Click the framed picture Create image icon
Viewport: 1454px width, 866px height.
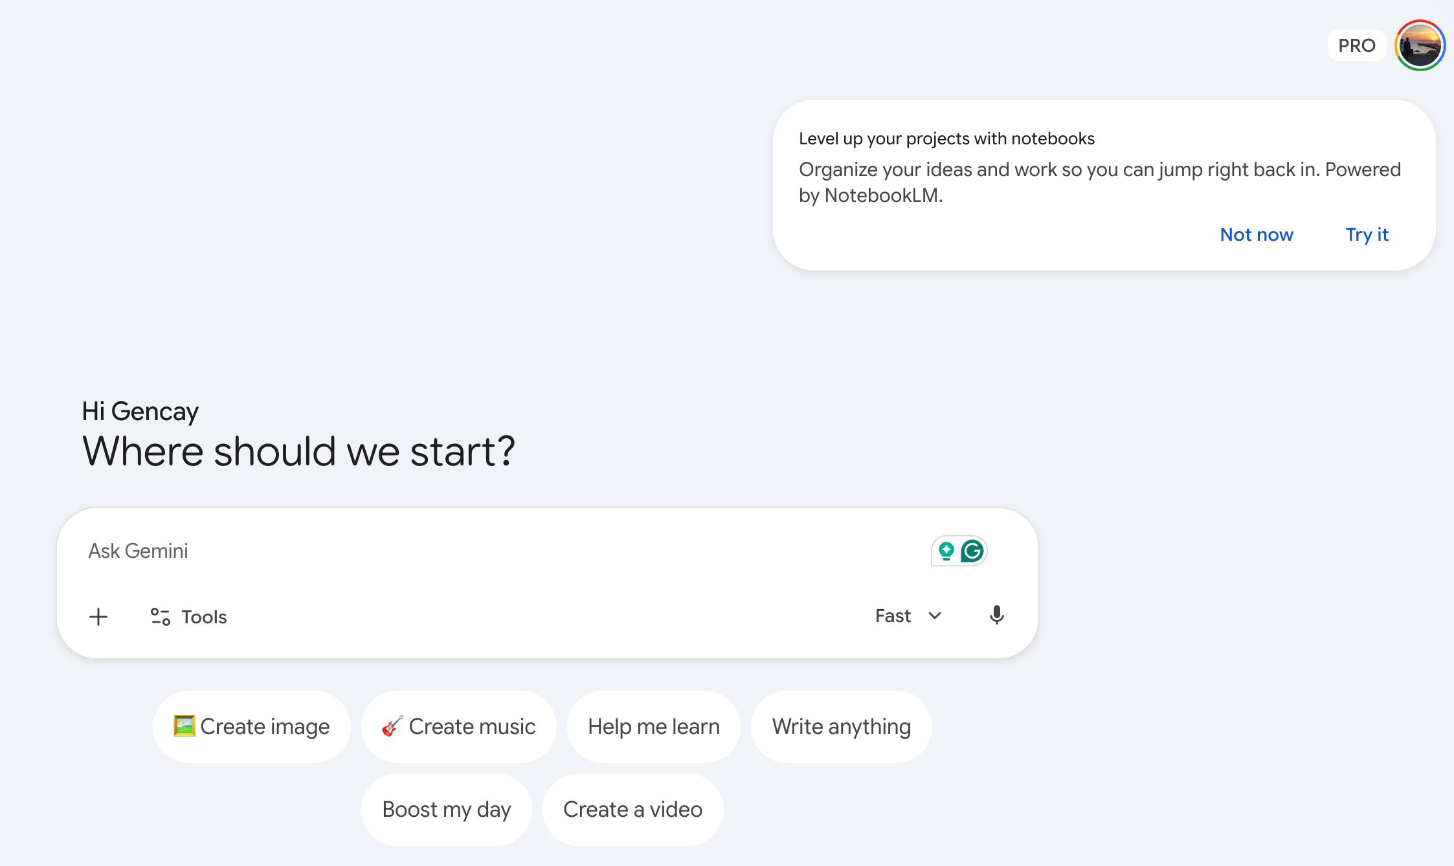184,726
